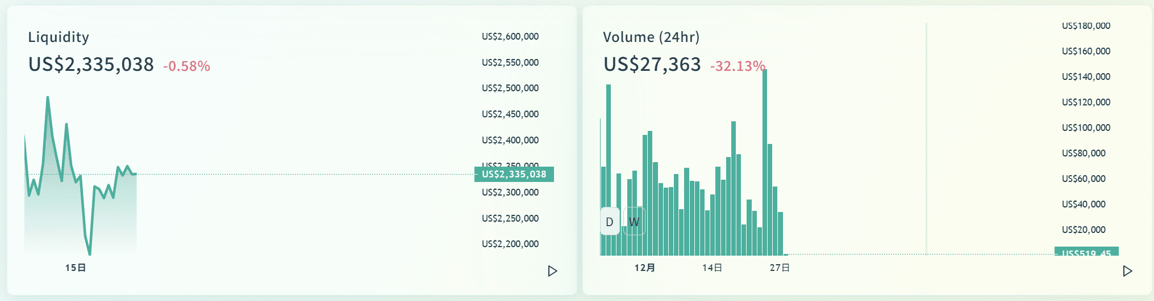This screenshot has width=1154, height=301.
Task: Select the 14日 label on Volume axis
Action: pyautogui.click(x=712, y=268)
